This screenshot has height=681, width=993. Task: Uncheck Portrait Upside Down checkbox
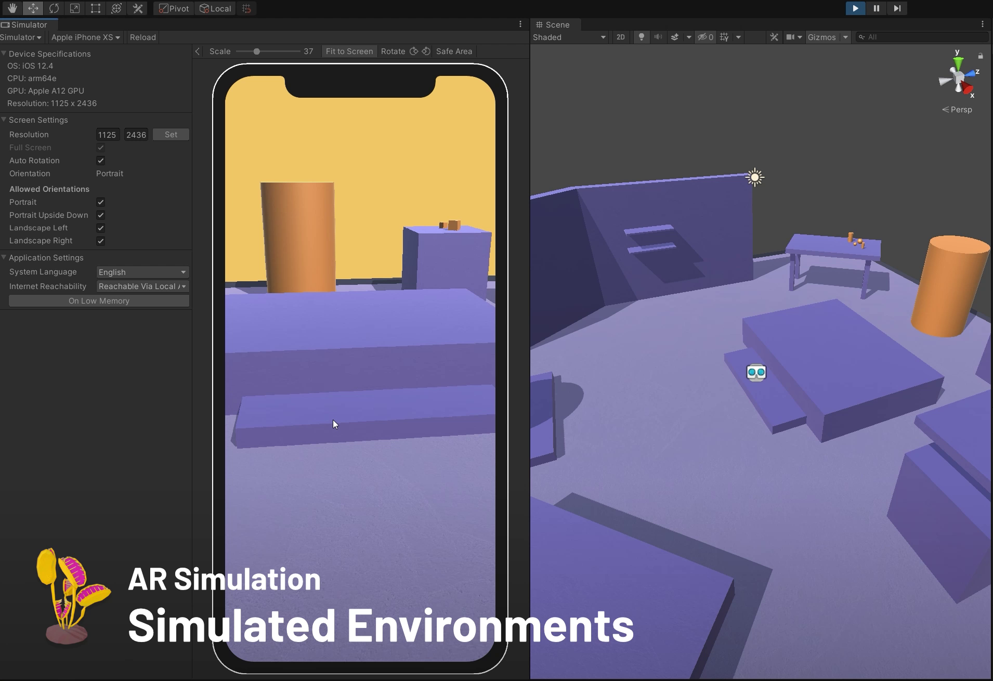click(x=101, y=215)
